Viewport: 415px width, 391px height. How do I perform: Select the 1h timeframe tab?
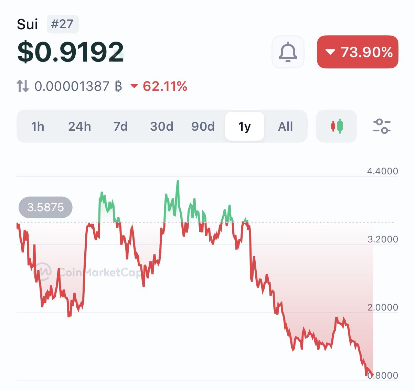(x=38, y=127)
